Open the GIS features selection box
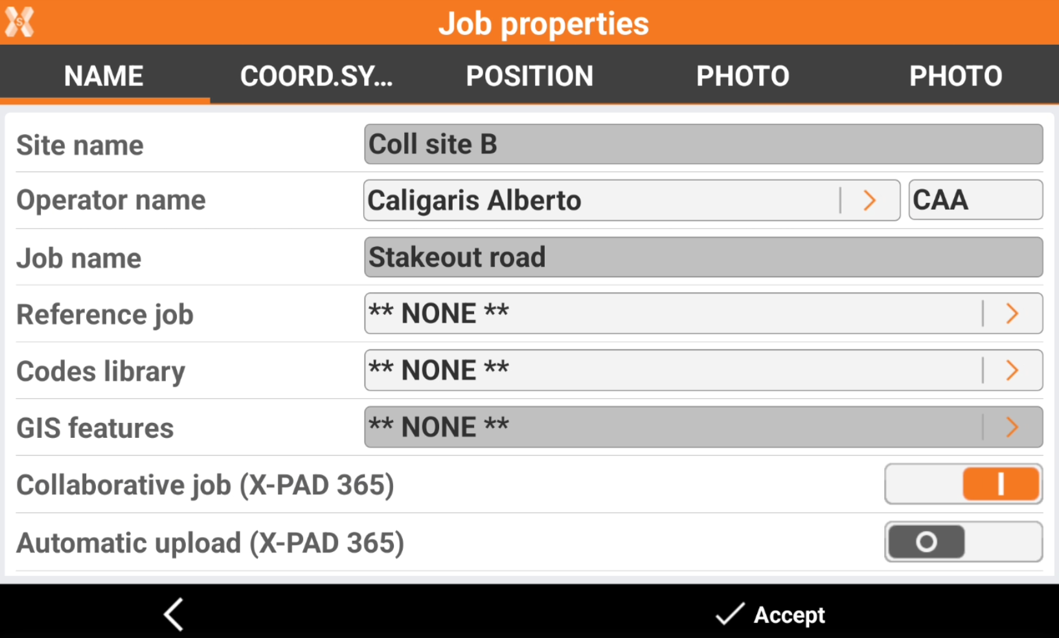1059x638 pixels. point(674,427)
